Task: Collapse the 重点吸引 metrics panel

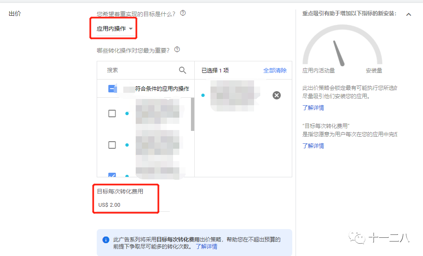Action: (408, 14)
